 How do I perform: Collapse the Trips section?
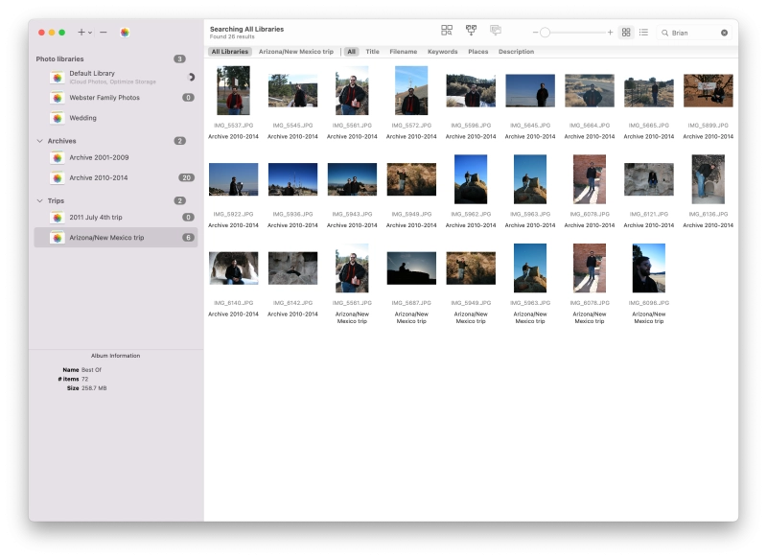[x=39, y=200]
